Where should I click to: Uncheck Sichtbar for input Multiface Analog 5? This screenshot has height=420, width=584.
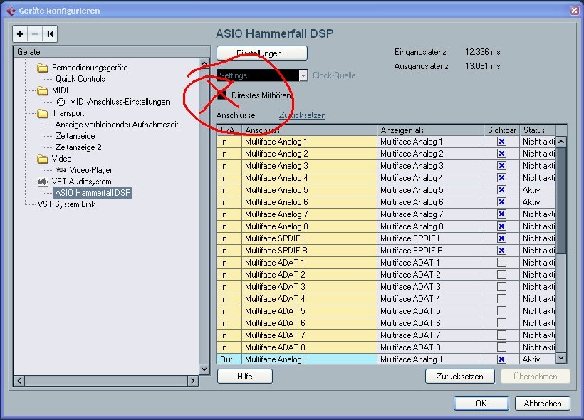[x=501, y=190]
